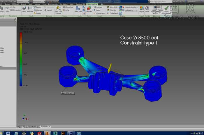
Task: Click the Max stress probe label
Action: [x=68, y=93]
